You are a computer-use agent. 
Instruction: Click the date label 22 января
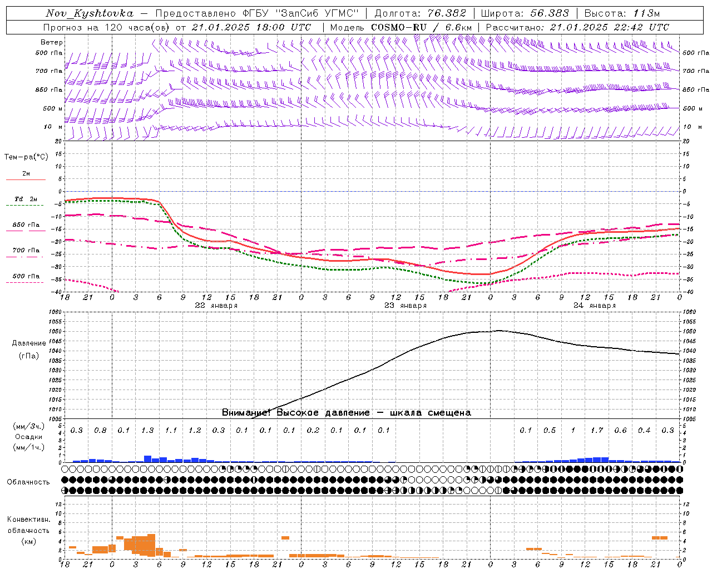click(216, 306)
